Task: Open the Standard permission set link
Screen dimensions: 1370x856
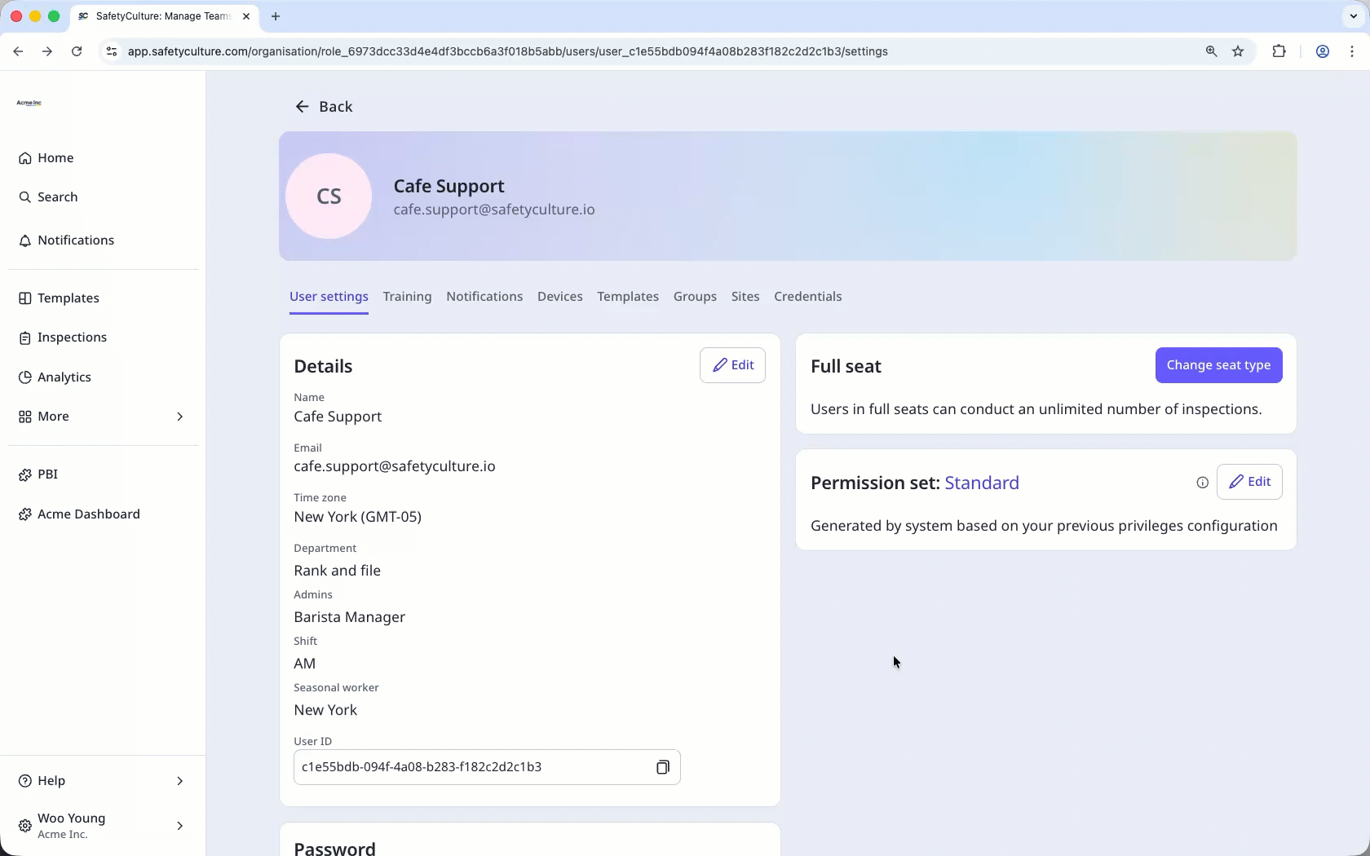Action: tap(982, 483)
